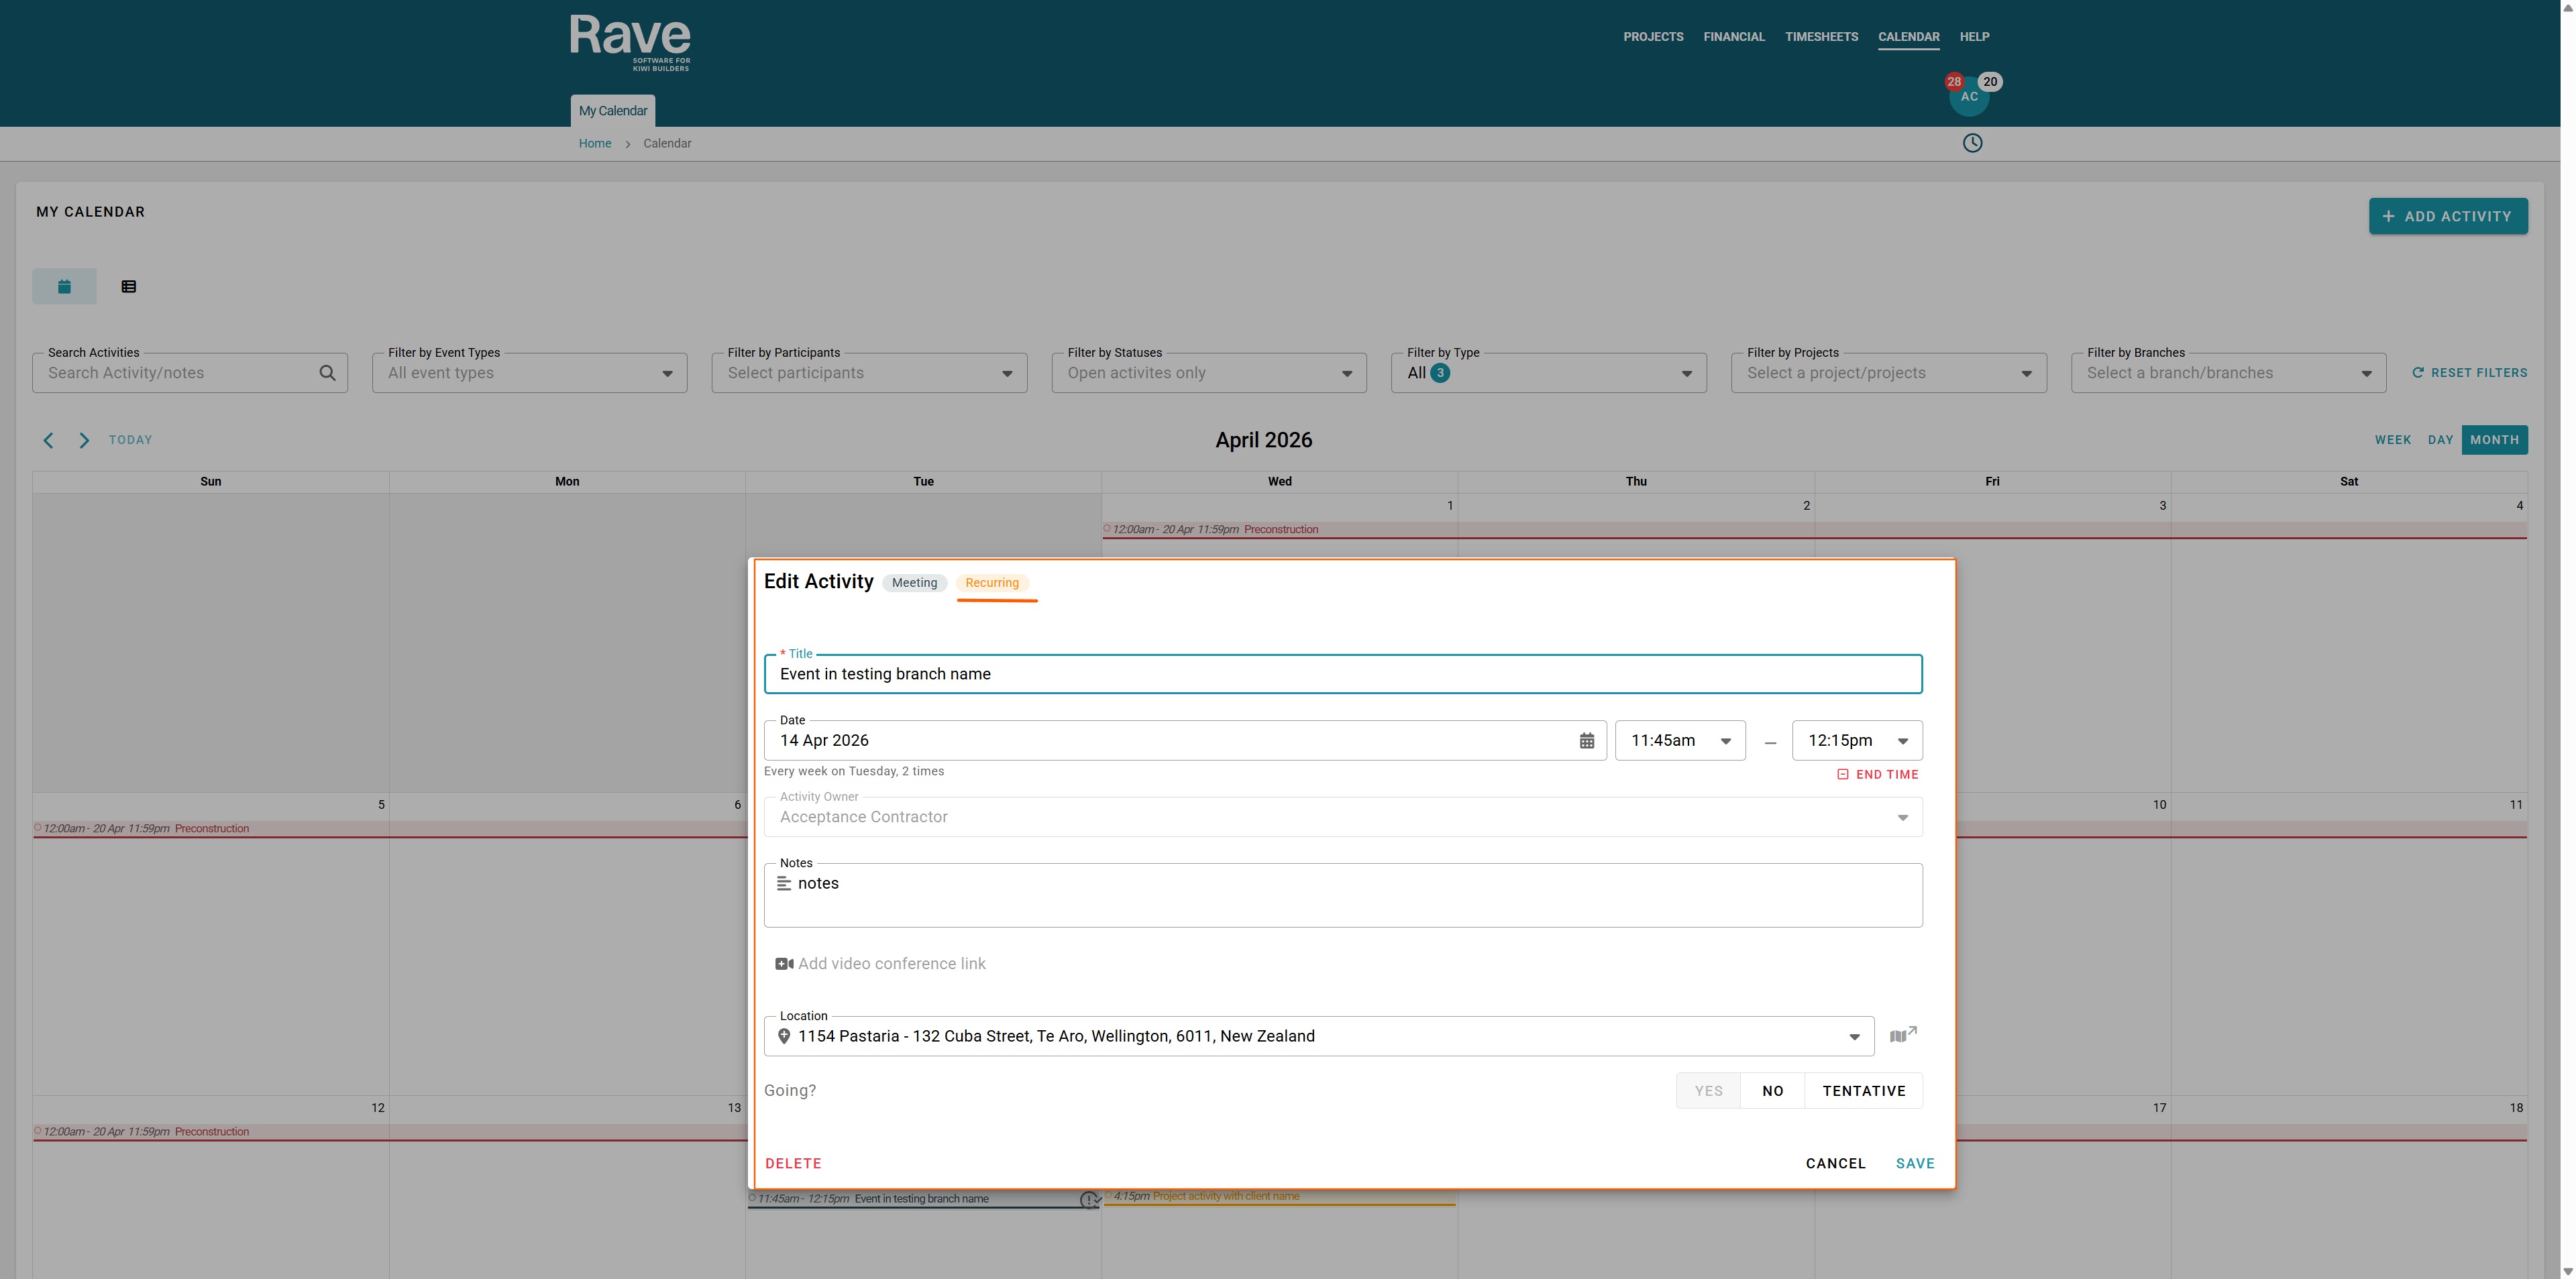Expand Filter by Statuses dropdown
This screenshot has height=1279, width=2576.
point(1208,373)
